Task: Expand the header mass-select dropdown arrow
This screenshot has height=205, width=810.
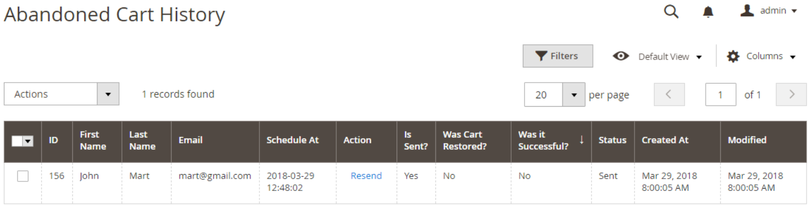Action: [x=28, y=142]
